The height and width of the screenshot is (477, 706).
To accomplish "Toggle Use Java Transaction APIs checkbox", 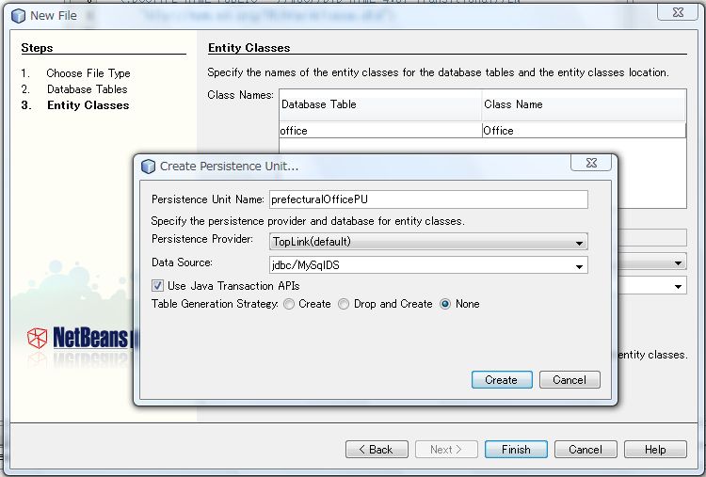I will coord(158,286).
